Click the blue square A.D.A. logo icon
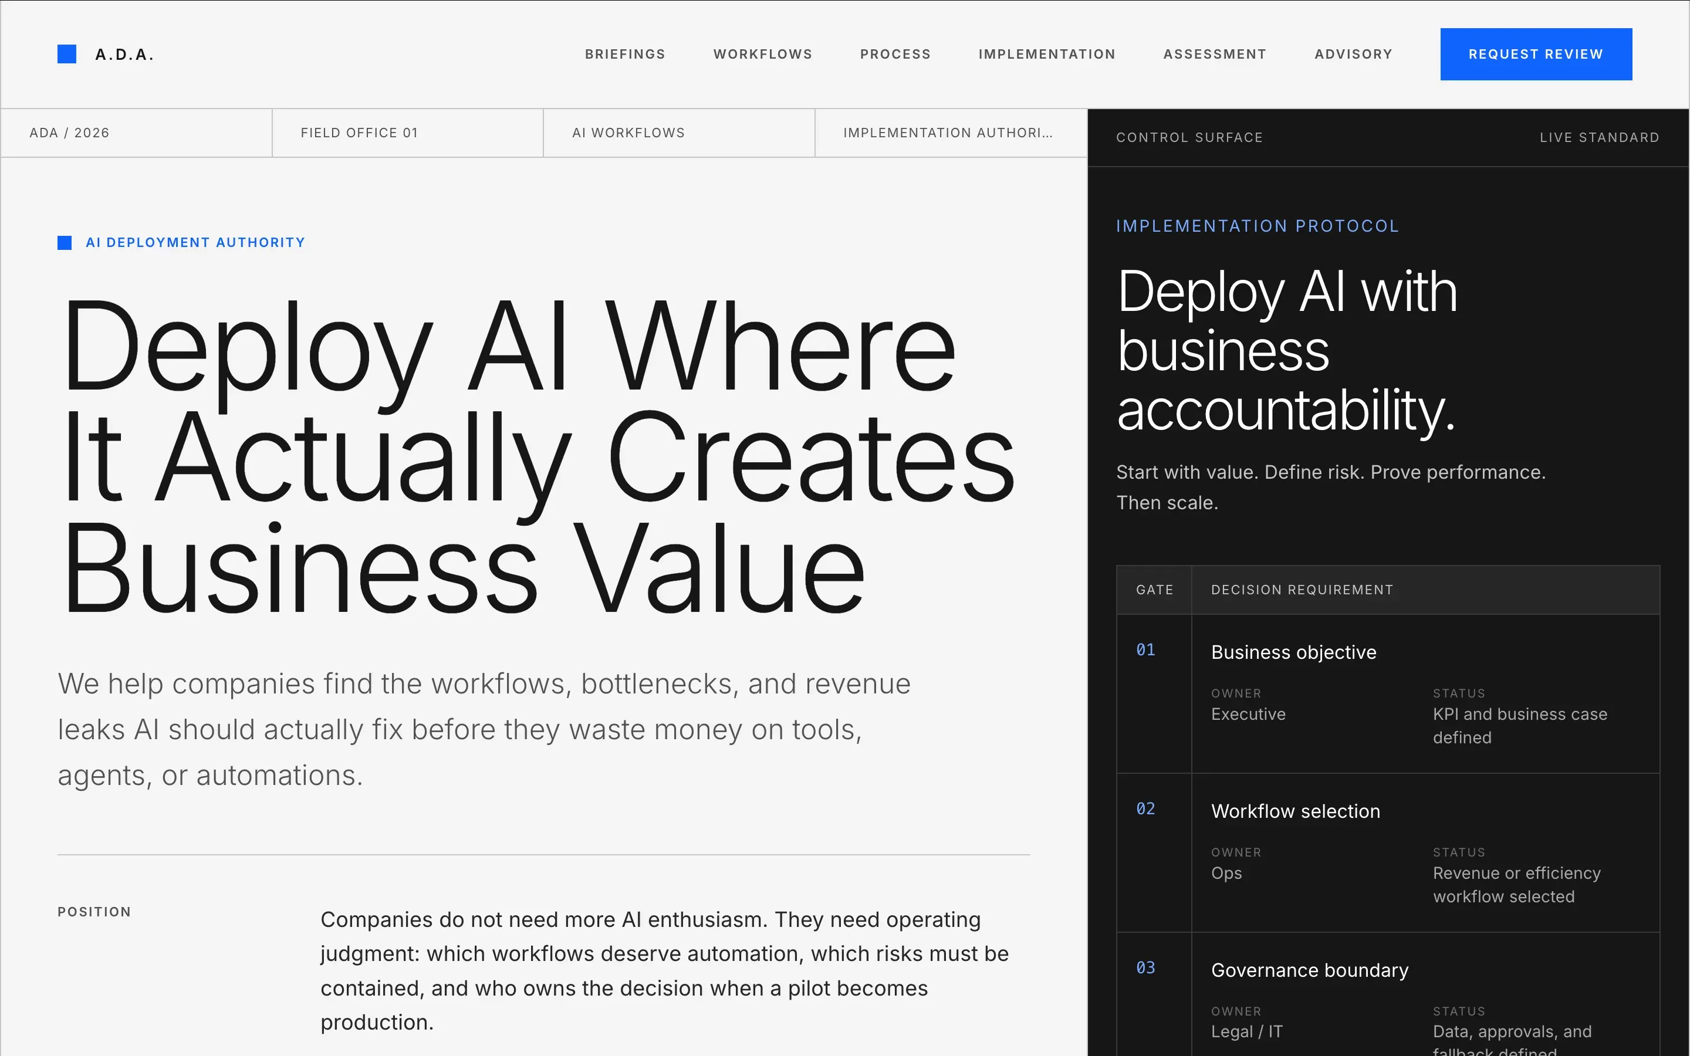 [x=67, y=54]
